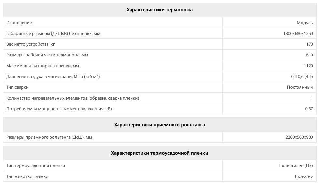The height and width of the screenshot is (184, 318).
Task: Select the 1300x680x1250 dimensions value
Action: (298, 34)
